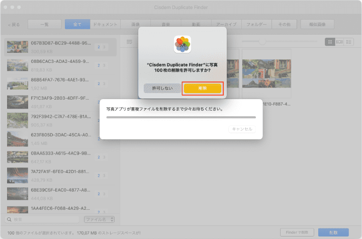Click file size 647,17 KB
Viewport: 362px width, 239px height.
point(41,162)
